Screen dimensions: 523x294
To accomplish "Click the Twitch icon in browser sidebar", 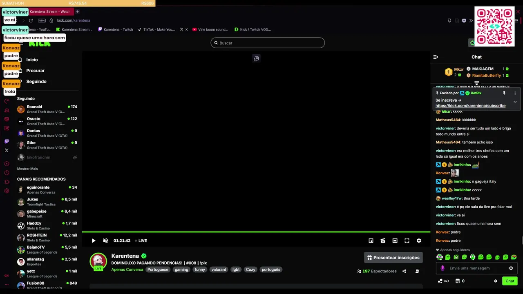I will point(7,141).
